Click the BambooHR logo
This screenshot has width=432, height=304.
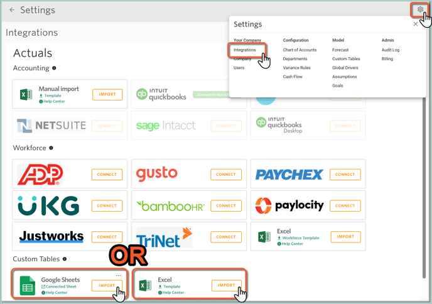pos(171,206)
